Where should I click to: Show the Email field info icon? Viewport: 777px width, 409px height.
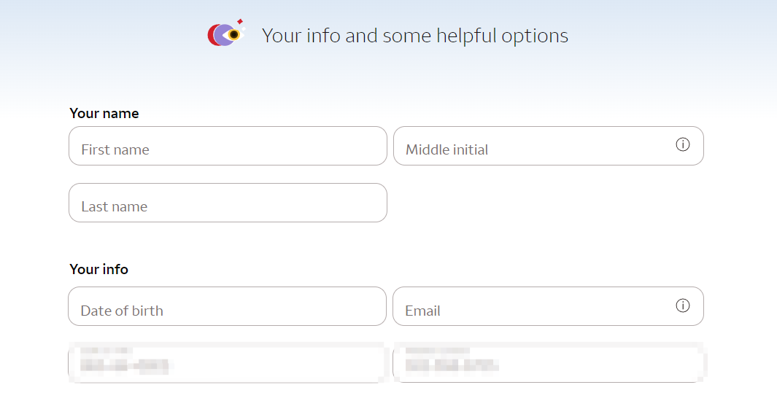click(x=682, y=305)
